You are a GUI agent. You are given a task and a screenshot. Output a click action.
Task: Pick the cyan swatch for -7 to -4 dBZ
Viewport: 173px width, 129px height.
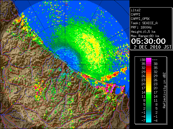149,120
